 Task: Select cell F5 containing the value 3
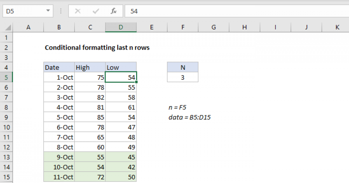click(183, 77)
